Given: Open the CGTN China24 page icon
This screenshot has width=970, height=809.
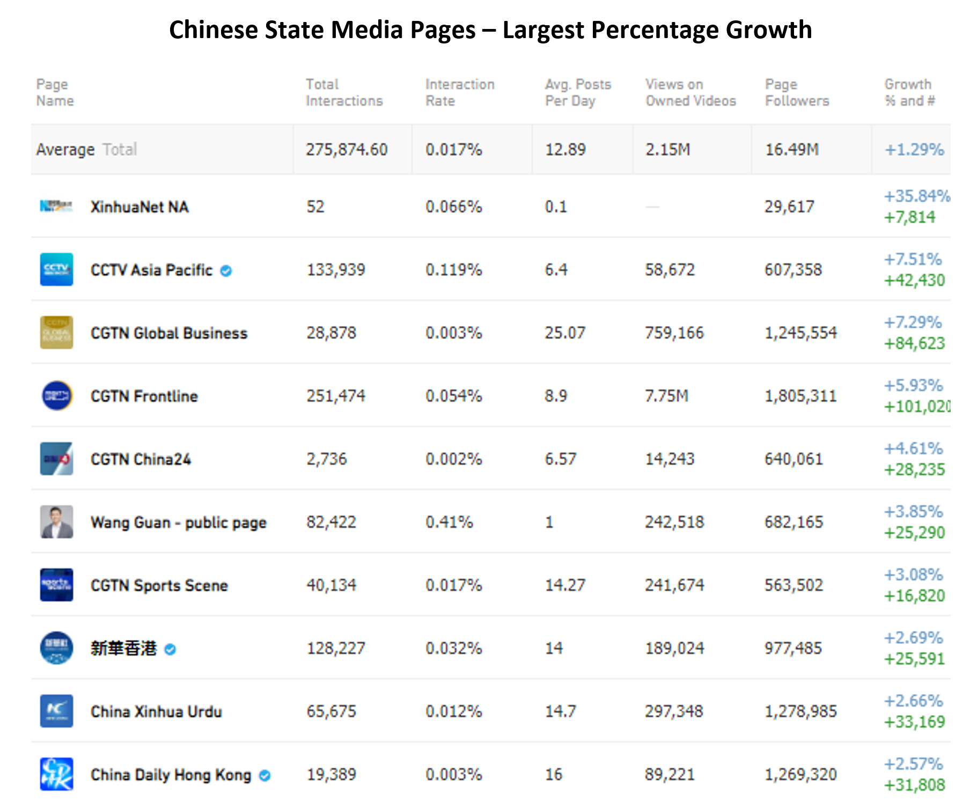Looking at the screenshot, I should pyautogui.click(x=56, y=459).
